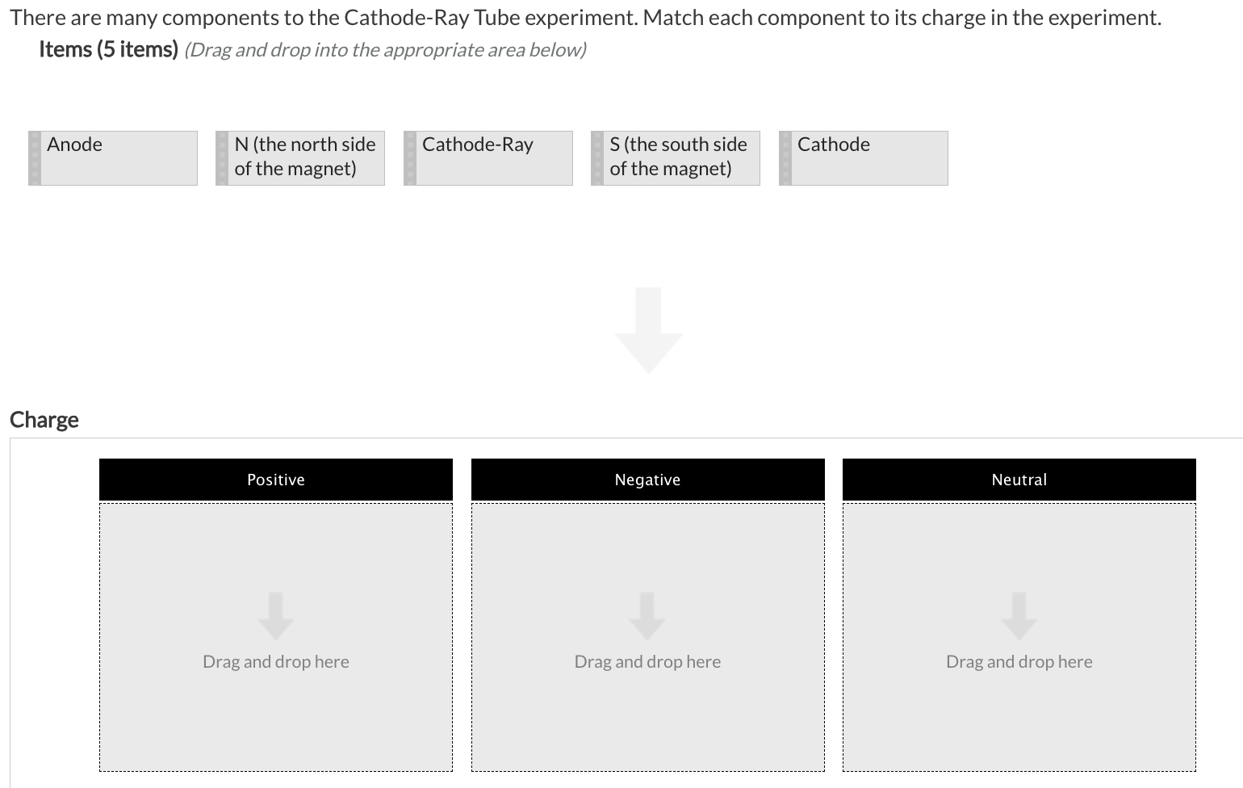Viewport: 1243px width, 788px height.
Task: Click the Negative header bar
Action: [647, 479]
